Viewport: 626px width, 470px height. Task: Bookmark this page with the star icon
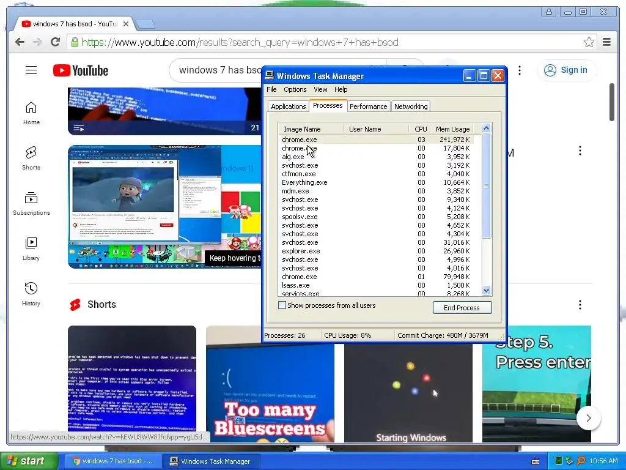[589, 42]
